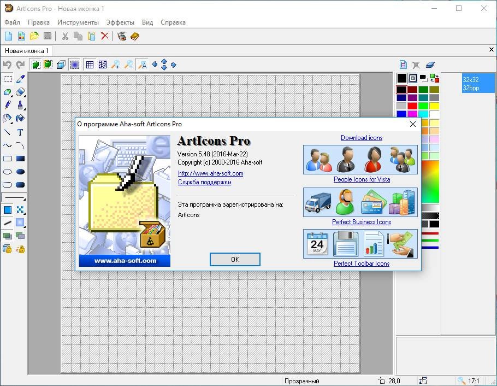The height and width of the screenshot is (386, 497).
Task: Select the flood fill bucket tool
Action: (x=20, y=119)
